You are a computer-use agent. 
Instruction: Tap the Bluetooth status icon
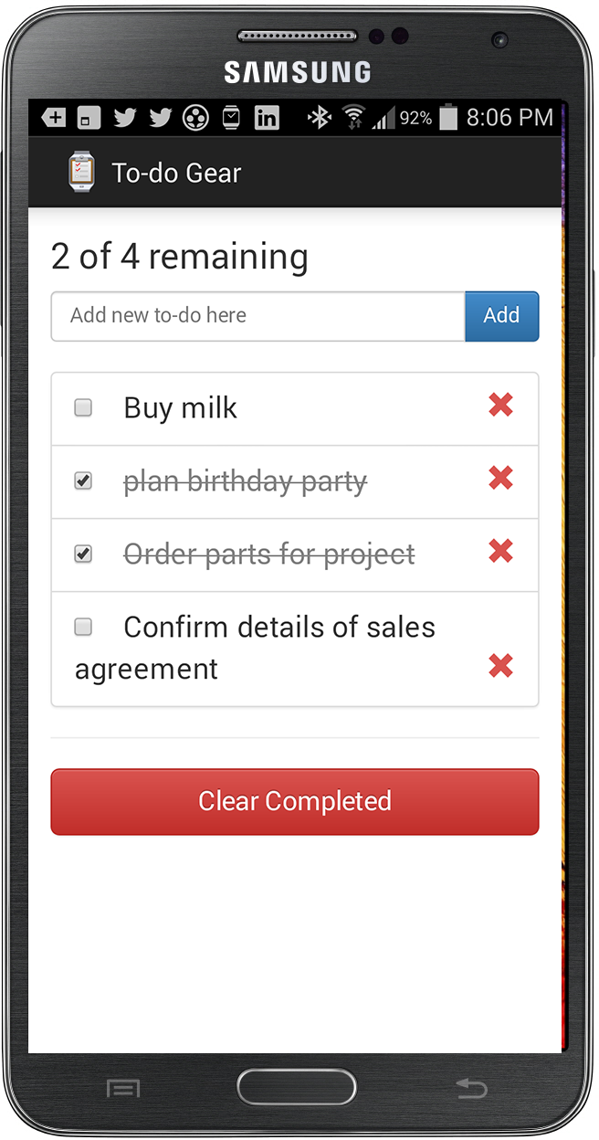[319, 118]
